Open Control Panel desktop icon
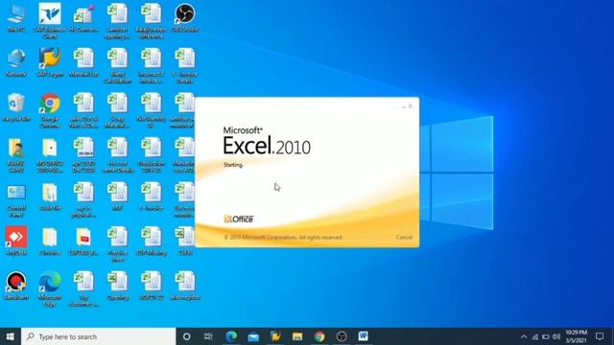 coord(16,200)
